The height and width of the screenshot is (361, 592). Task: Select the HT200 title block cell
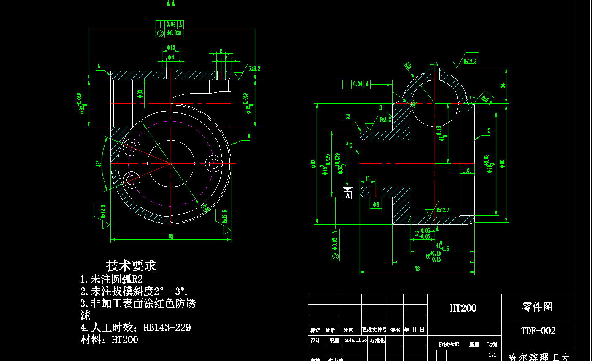pos(463,308)
